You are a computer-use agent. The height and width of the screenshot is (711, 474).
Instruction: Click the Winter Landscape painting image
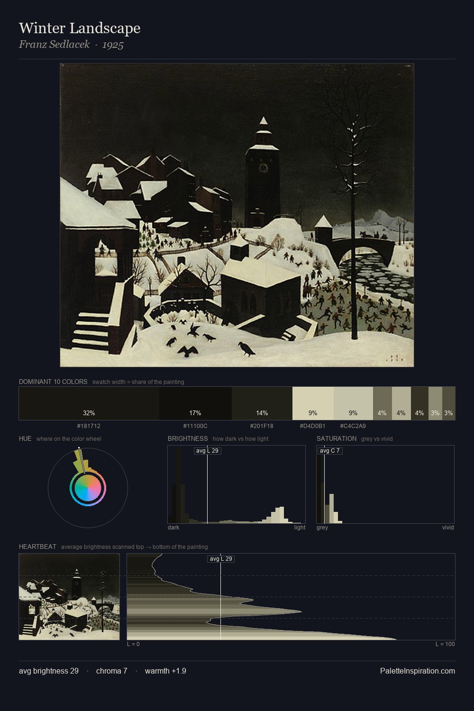pos(237,215)
